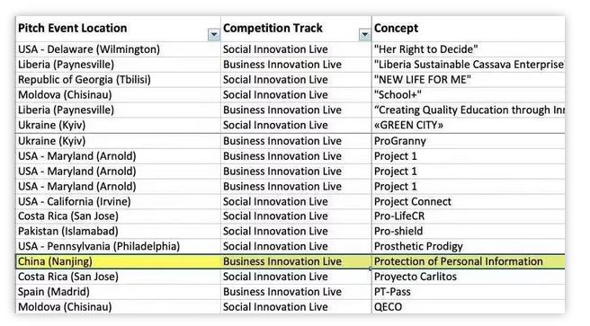Select the Pitch Event Location header cell
The height and width of the screenshot is (326, 590).
(x=118, y=29)
